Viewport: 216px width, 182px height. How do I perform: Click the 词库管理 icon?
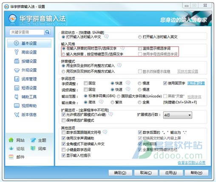point(17,79)
